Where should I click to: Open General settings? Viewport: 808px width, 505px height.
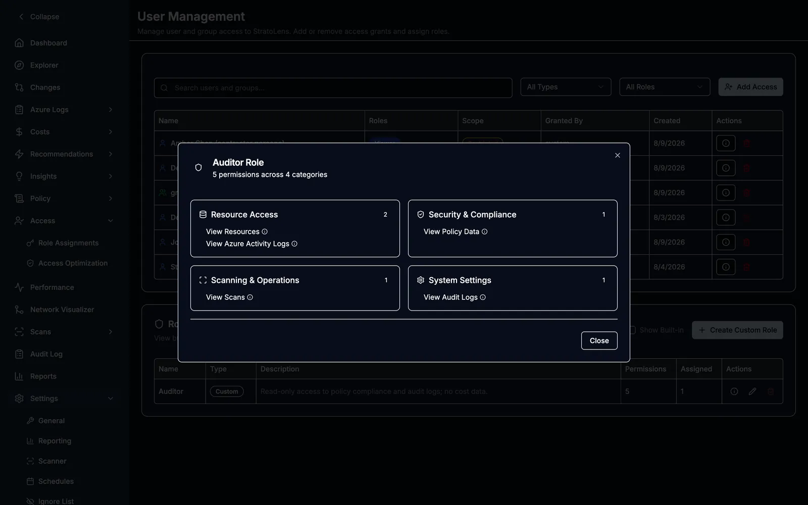[x=52, y=421]
